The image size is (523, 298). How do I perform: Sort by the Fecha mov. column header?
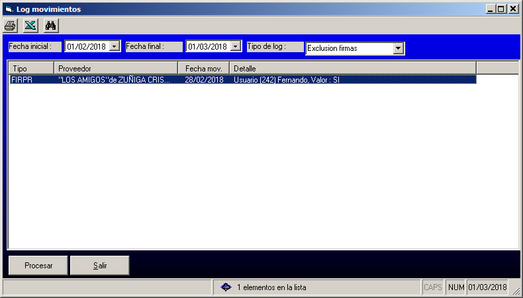pos(204,68)
